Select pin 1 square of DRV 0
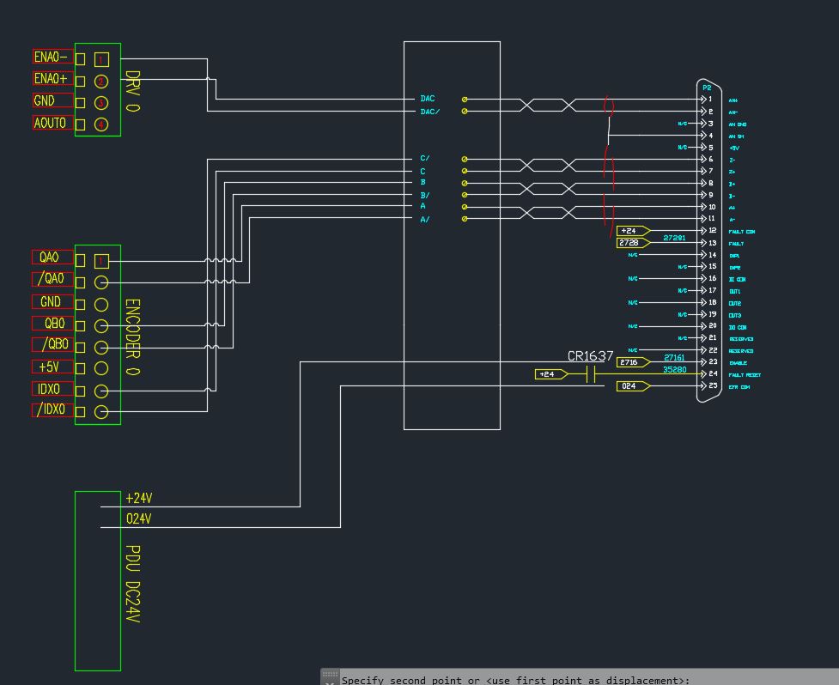839x685 pixels. click(x=101, y=60)
